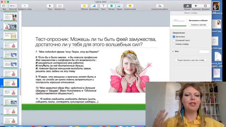Open the Фон background color swatch

[x=204, y=52]
